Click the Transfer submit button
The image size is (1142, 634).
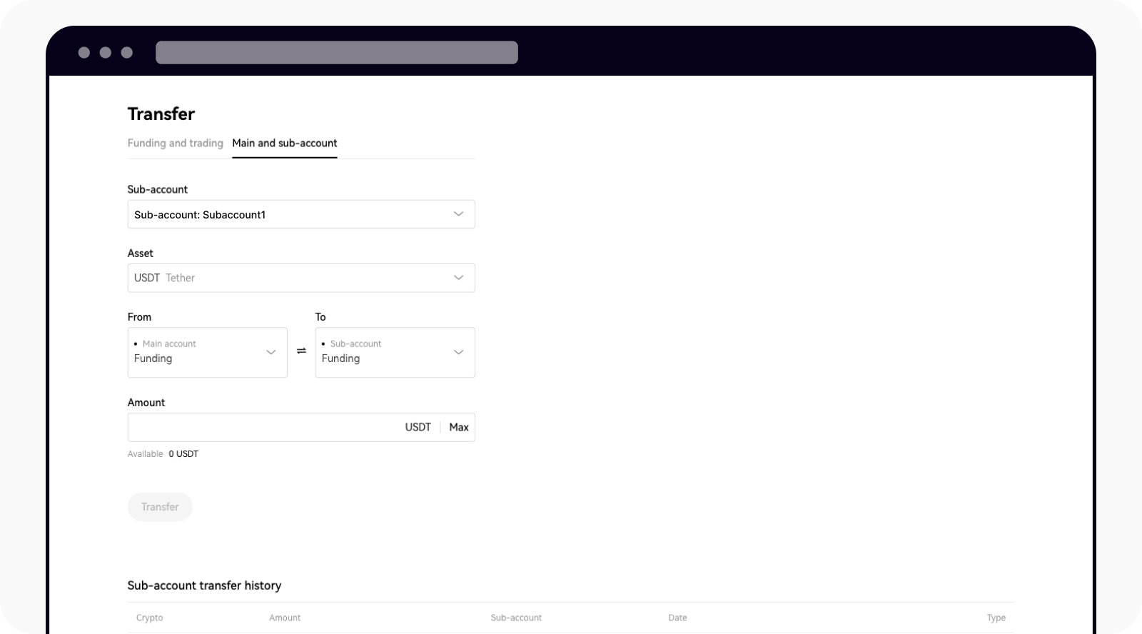[x=160, y=507]
